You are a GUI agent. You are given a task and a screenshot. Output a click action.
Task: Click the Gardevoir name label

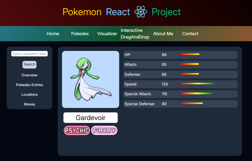91,118
